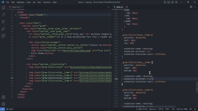Follow the pictures/icons/play.png link
198x111 pixels.
point(77,51)
